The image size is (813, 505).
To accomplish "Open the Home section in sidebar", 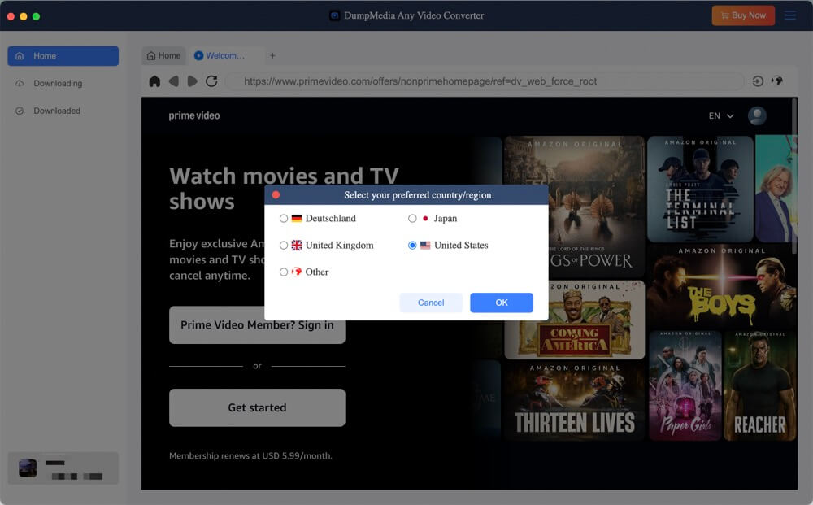I will (63, 56).
